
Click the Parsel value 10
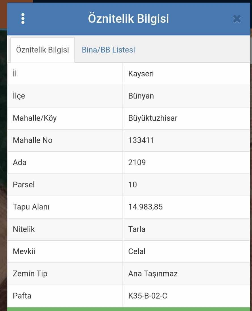[x=133, y=185]
